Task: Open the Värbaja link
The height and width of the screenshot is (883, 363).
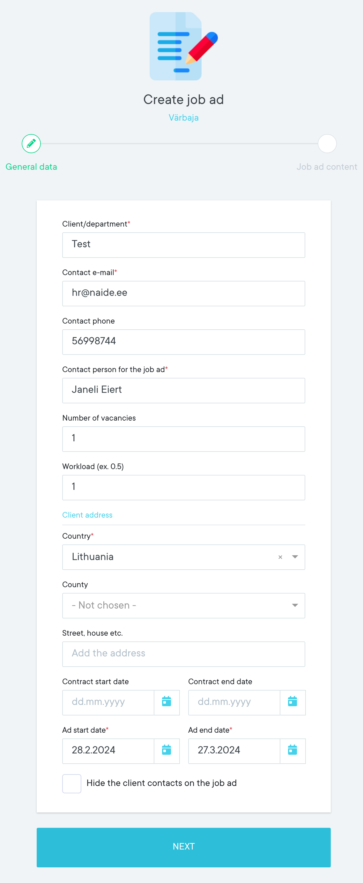Action: click(x=183, y=117)
